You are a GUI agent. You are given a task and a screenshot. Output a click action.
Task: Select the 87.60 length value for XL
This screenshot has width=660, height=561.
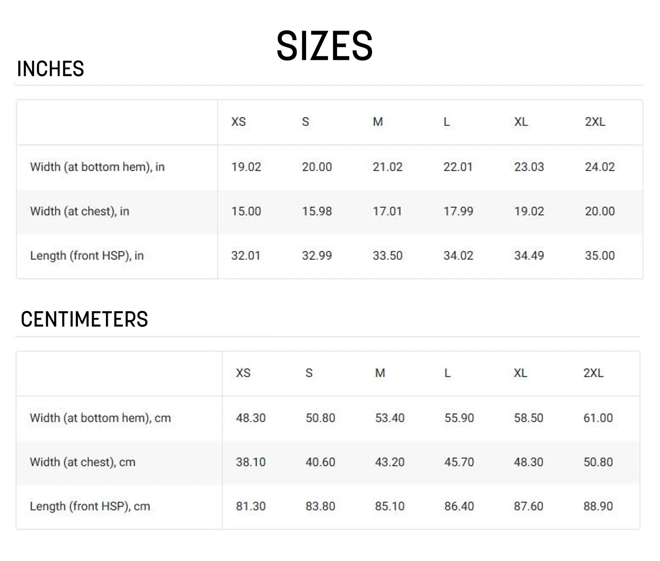coord(528,507)
